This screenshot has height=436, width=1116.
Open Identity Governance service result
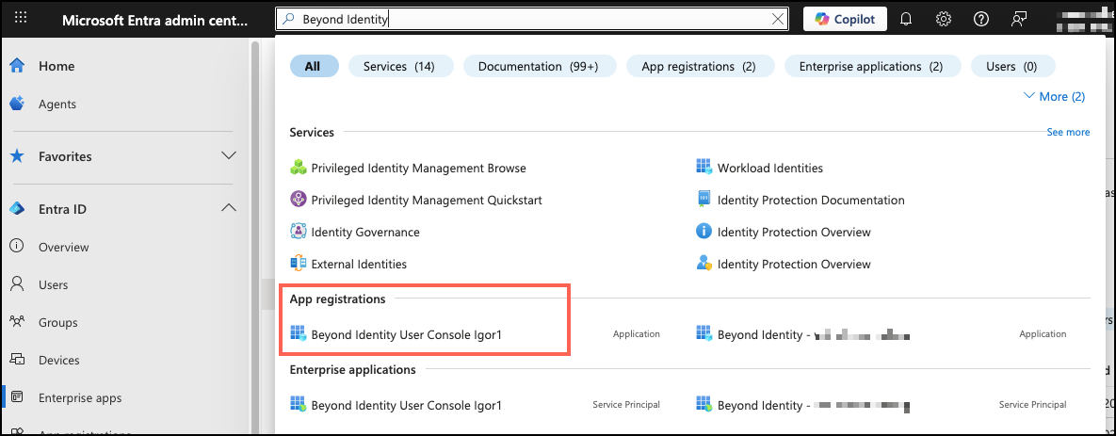tap(365, 232)
